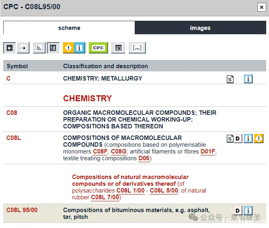Toggle the yellow warning notes icon in toolbar
The height and width of the screenshot is (228, 269).
coord(69,48)
